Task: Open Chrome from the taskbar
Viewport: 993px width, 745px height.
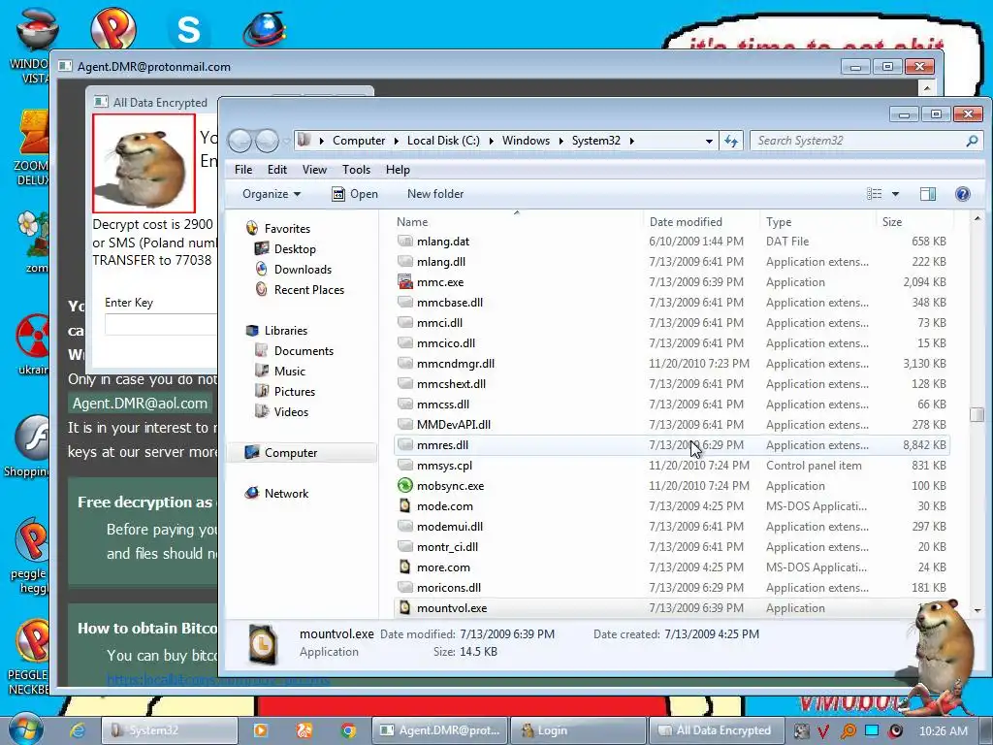Action: [348, 730]
